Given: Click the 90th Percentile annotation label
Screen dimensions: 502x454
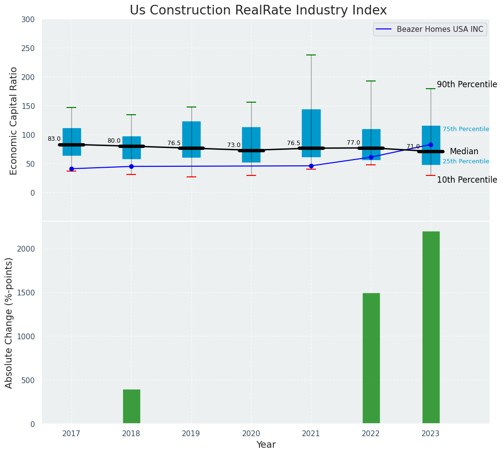Looking at the screenshot, I should pyautogui.click(x=466, y=85).
